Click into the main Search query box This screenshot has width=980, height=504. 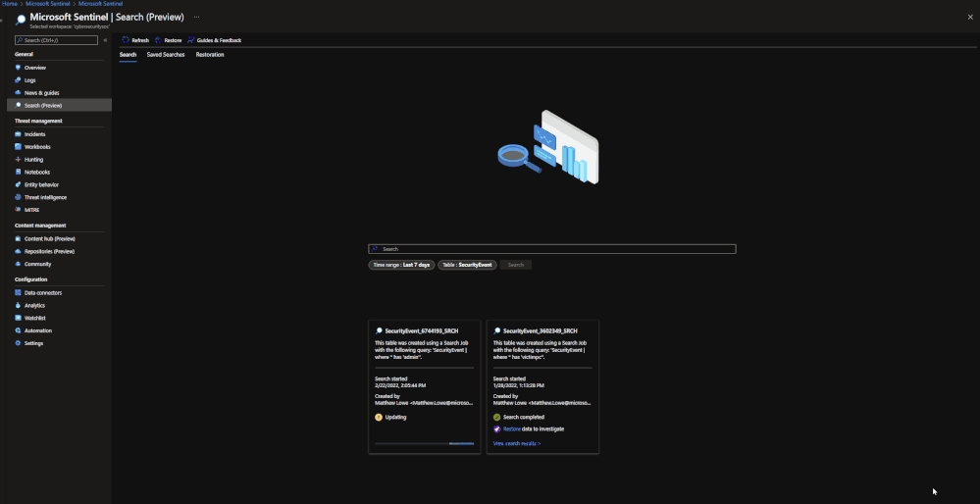[552, 248]
